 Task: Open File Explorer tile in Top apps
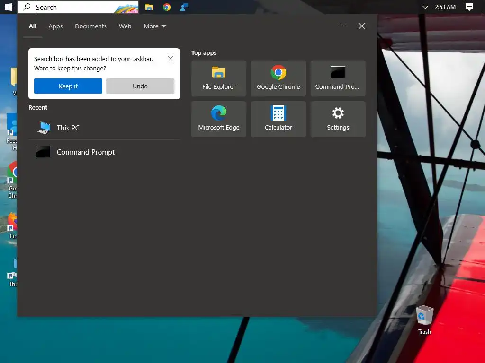coord(219,78)
